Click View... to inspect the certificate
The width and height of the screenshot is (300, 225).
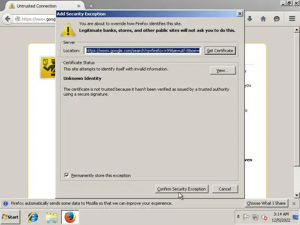(223, 70)
